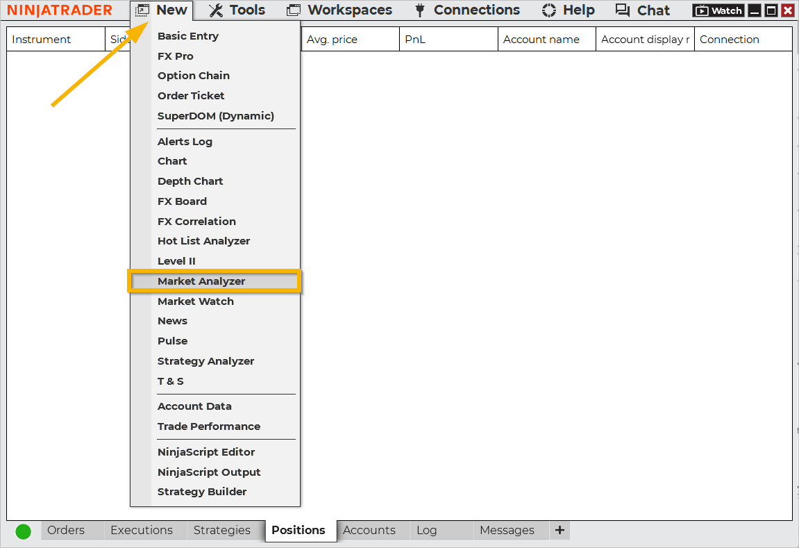Click the Connections plug icon
This screenshot has height=548, width=799.
pyautogui.click(x=420, y=10)
